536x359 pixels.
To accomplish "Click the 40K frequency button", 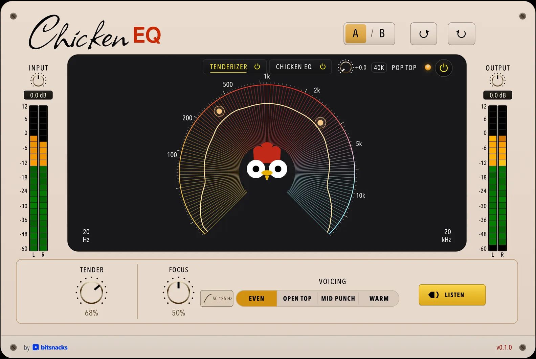I will coord(379,68).
